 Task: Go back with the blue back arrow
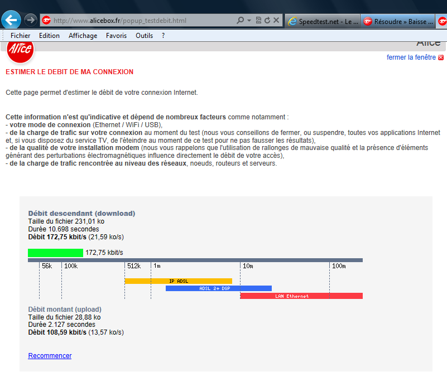coord(11,20)
